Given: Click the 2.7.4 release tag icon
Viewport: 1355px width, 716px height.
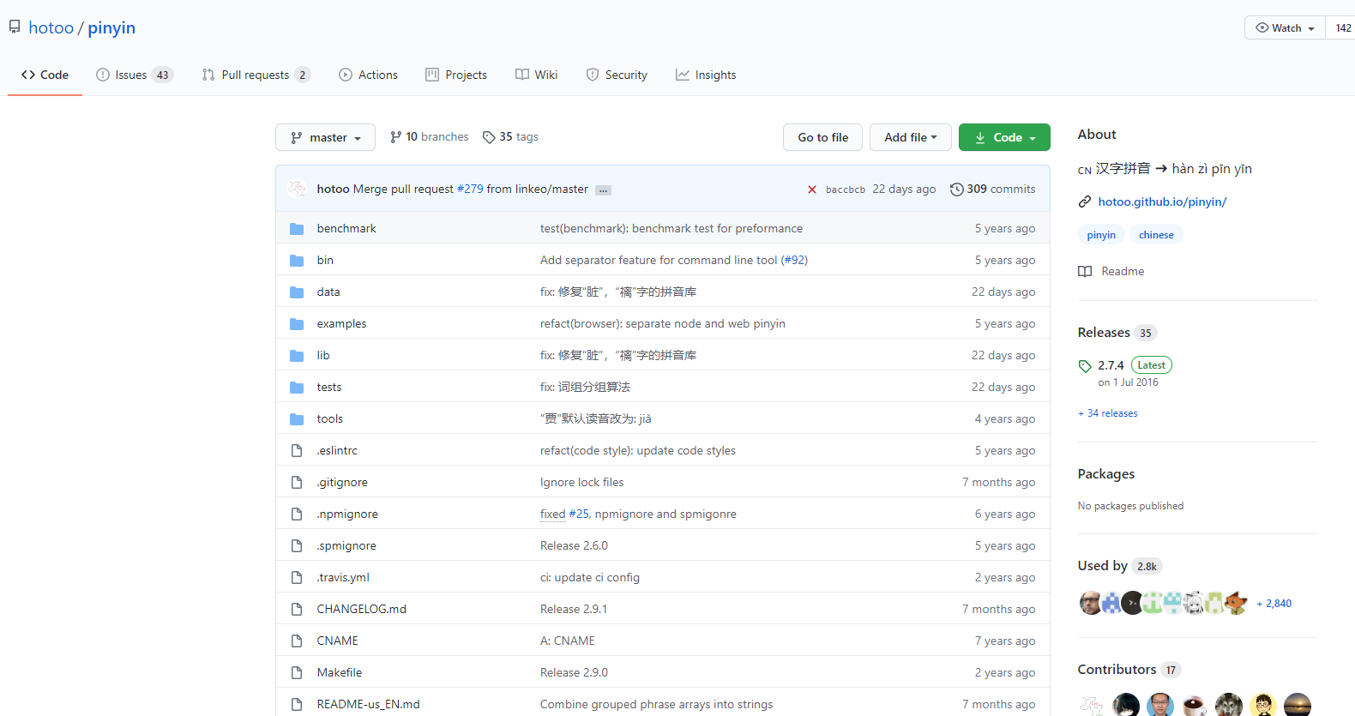Looking at the screenshot, I should pyautogui.click(x=1085, y=366).
